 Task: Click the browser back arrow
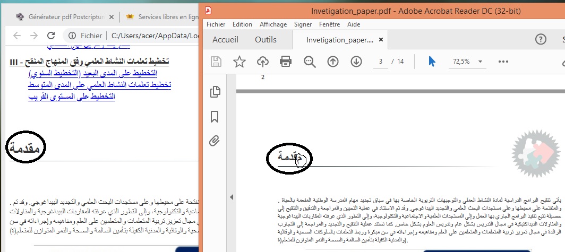tap(17, 35)
